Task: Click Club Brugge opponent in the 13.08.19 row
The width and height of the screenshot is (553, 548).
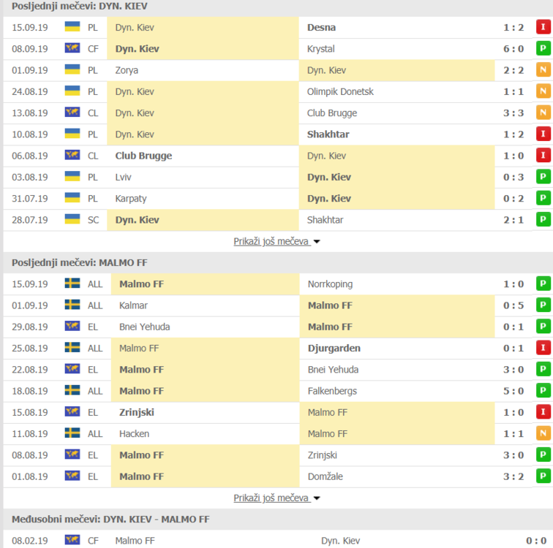Action: coord(332,113)
